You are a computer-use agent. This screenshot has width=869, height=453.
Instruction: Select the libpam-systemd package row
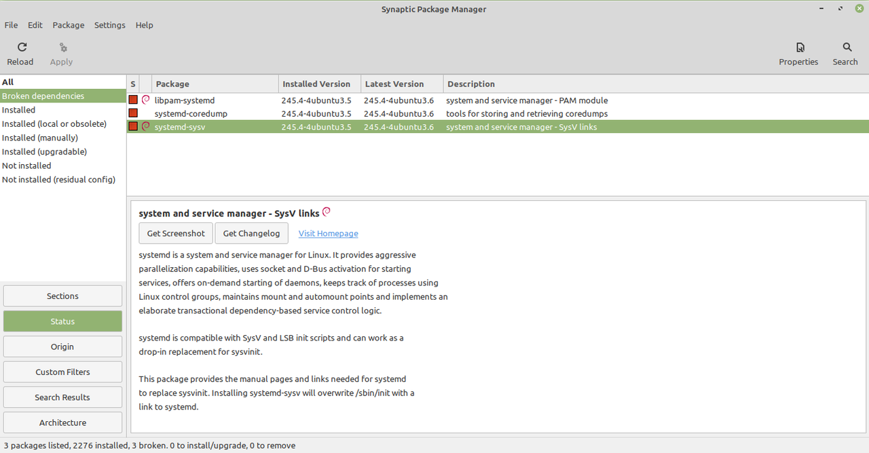(498, 100)
